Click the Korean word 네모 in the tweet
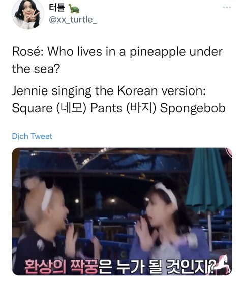 tap(71, 108)
